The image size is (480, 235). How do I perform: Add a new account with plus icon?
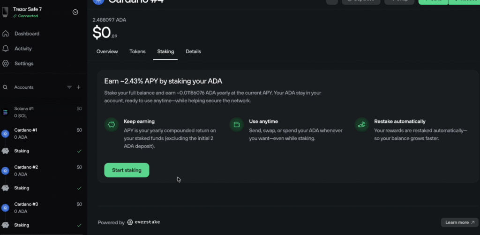click(79, 87)
